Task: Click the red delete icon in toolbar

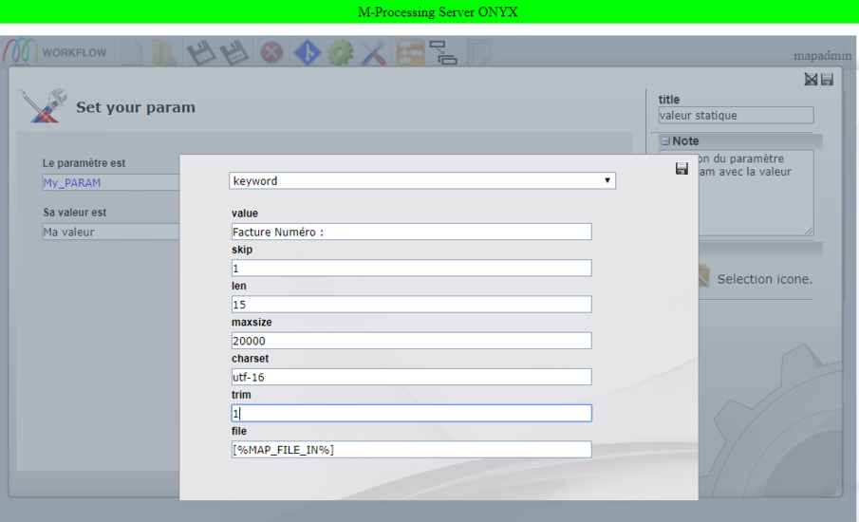Action: (x=272, y=53)
